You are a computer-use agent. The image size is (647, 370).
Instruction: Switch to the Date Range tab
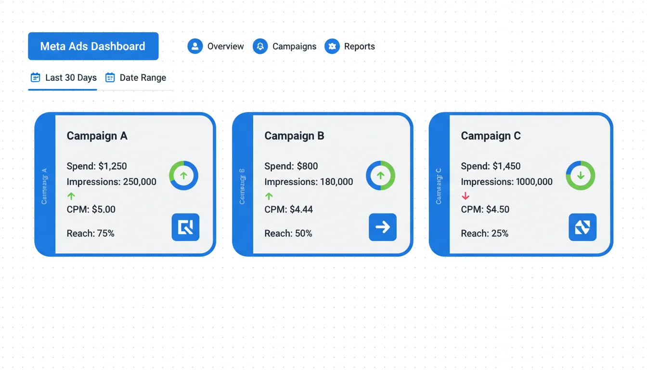tap(142, 78)
